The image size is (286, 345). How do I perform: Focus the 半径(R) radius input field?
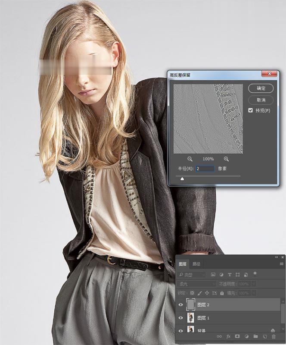[205, 169]
